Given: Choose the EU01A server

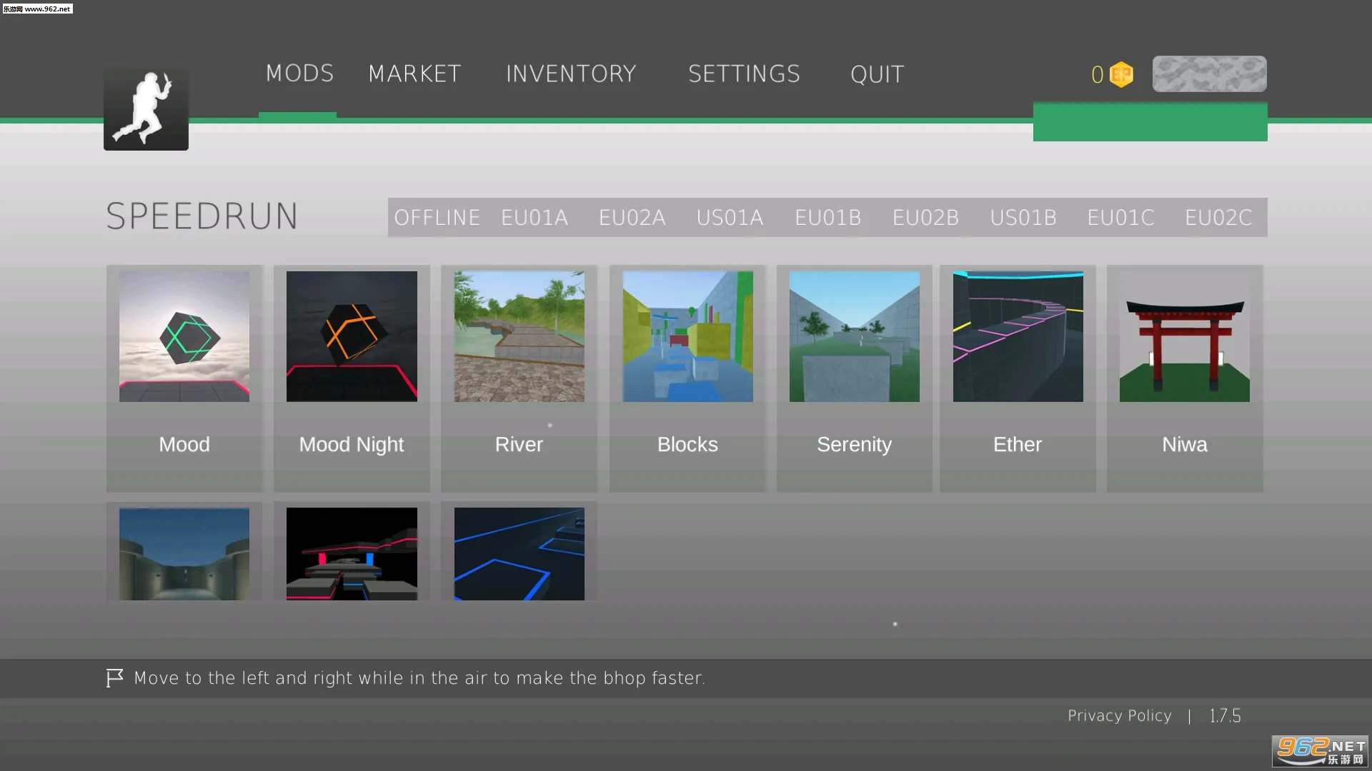Looking at the screenshot, I should 535,217.
